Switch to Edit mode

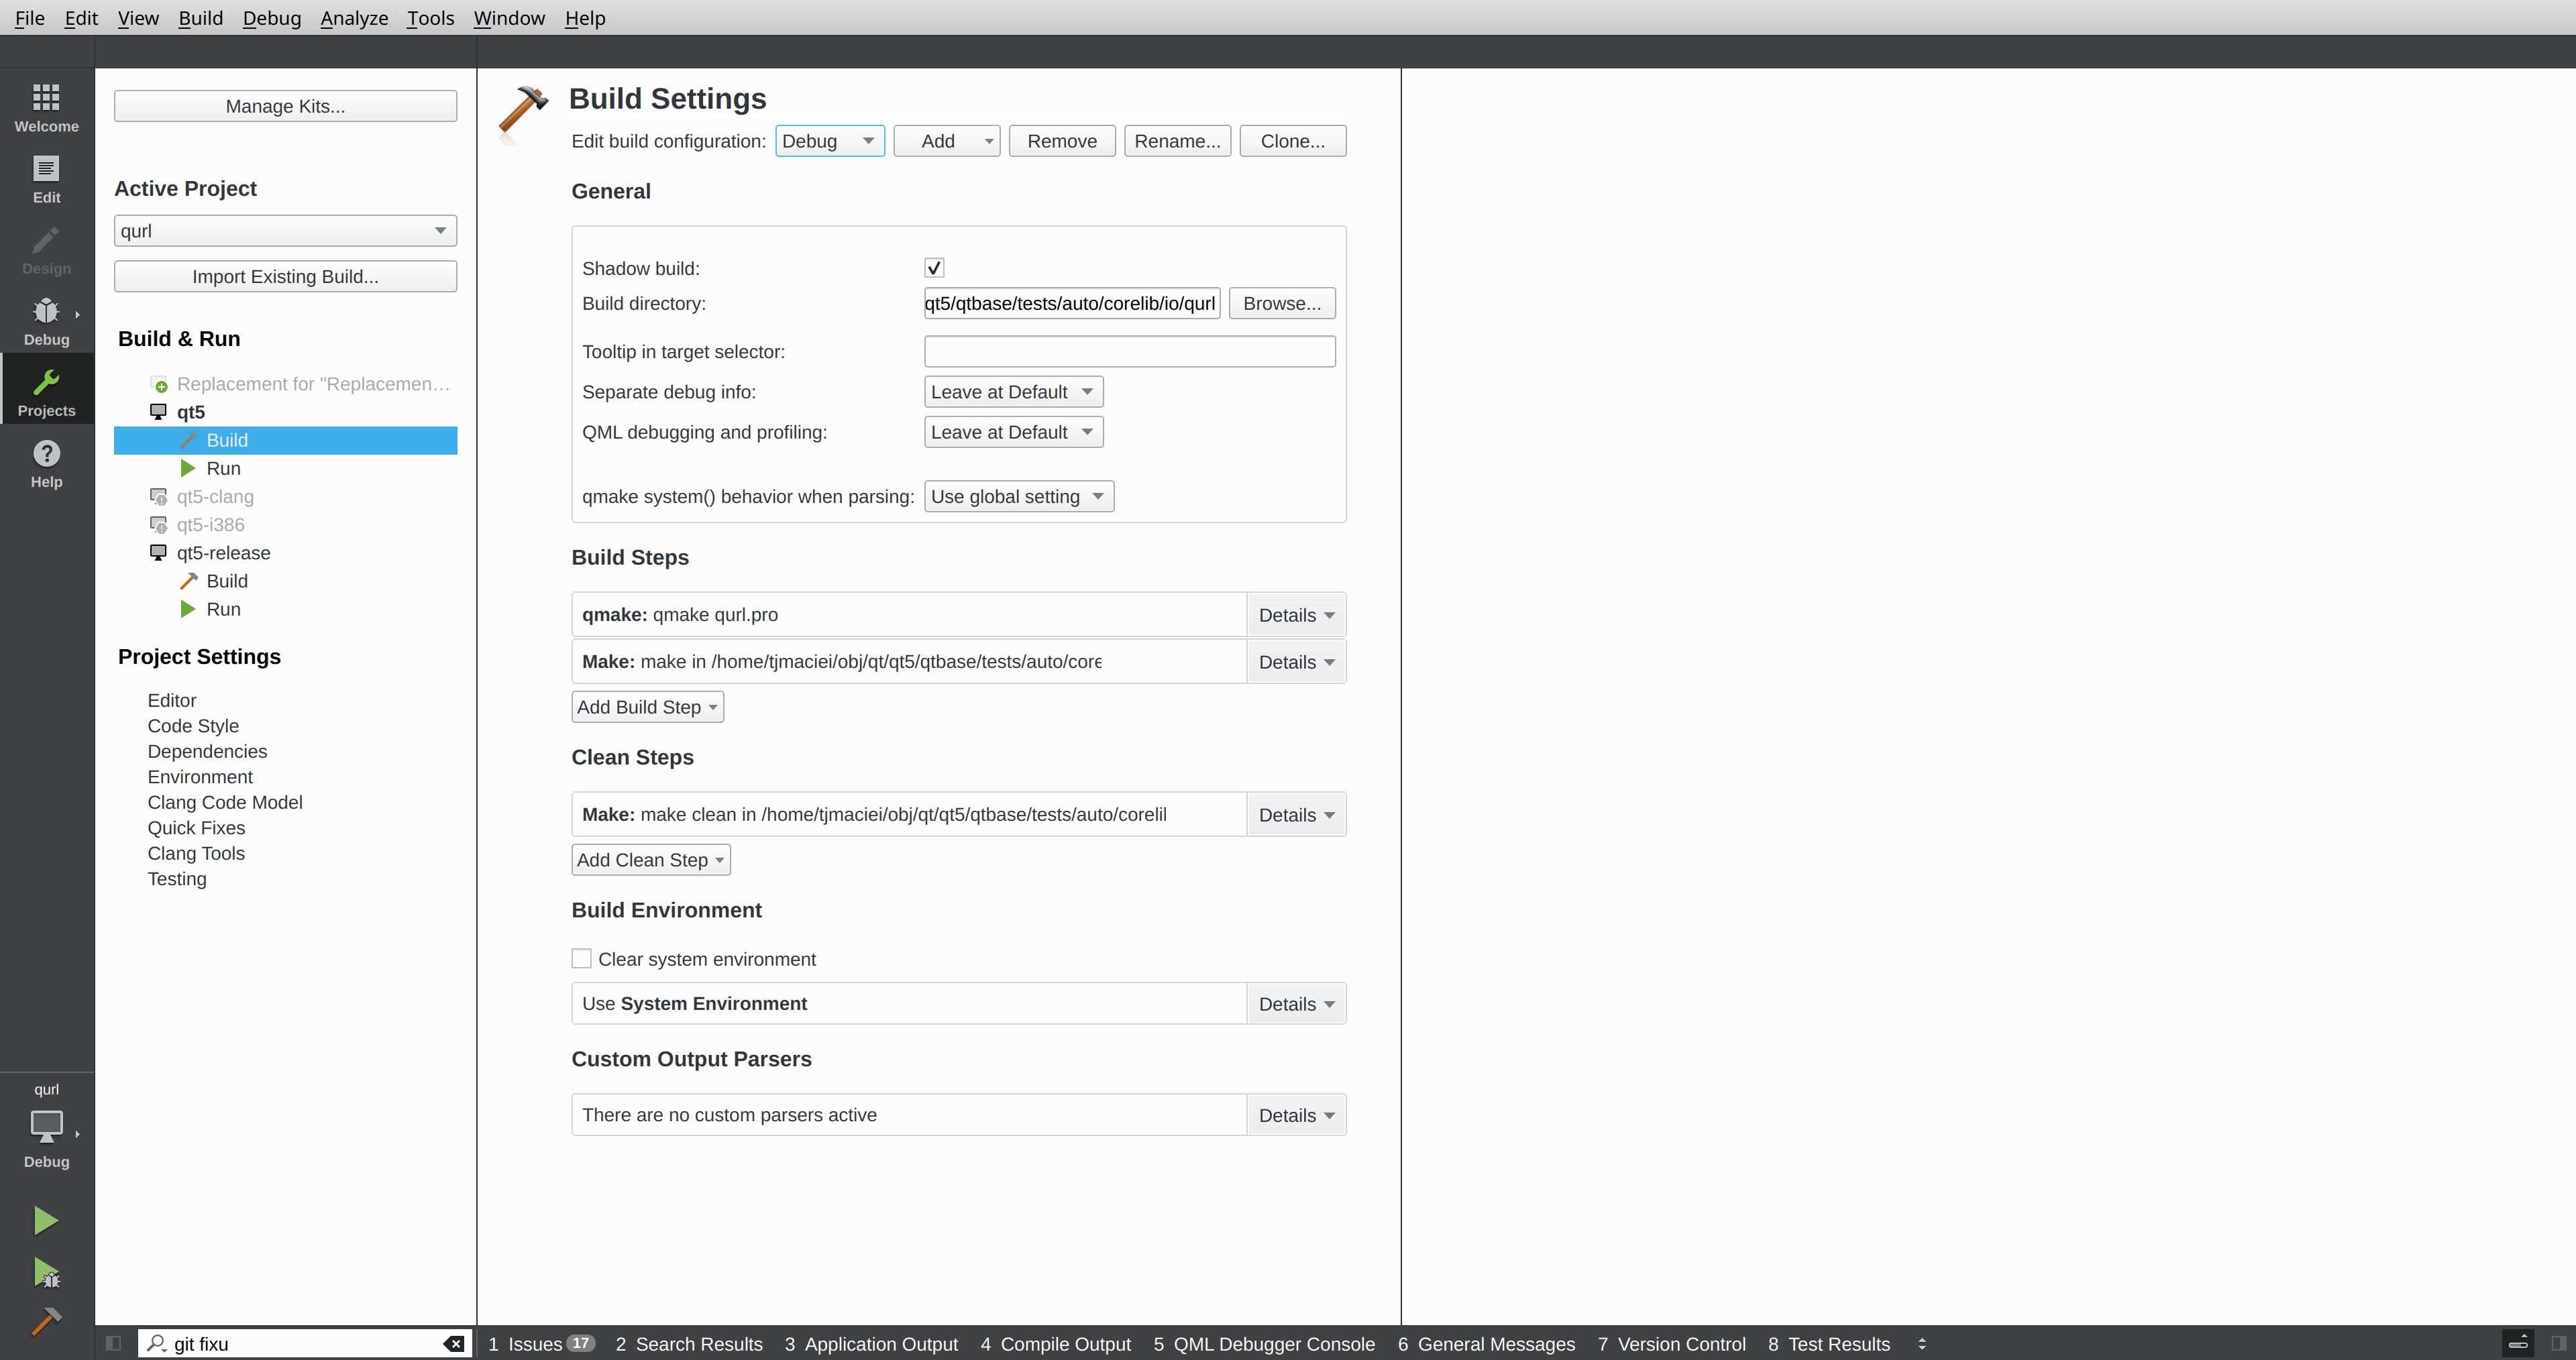point(46,179)
